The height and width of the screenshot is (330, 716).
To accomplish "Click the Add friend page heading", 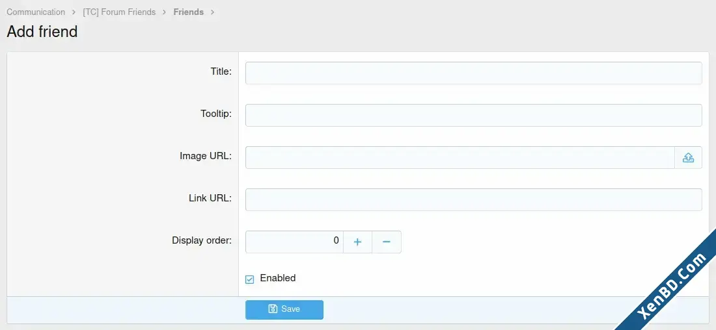I will pyautogui.click(x=42, y=31).
